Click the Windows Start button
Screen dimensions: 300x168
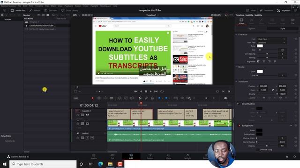(5, 164)
